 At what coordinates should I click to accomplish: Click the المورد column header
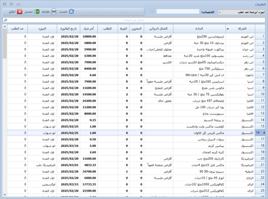click(x=42, y=28)
